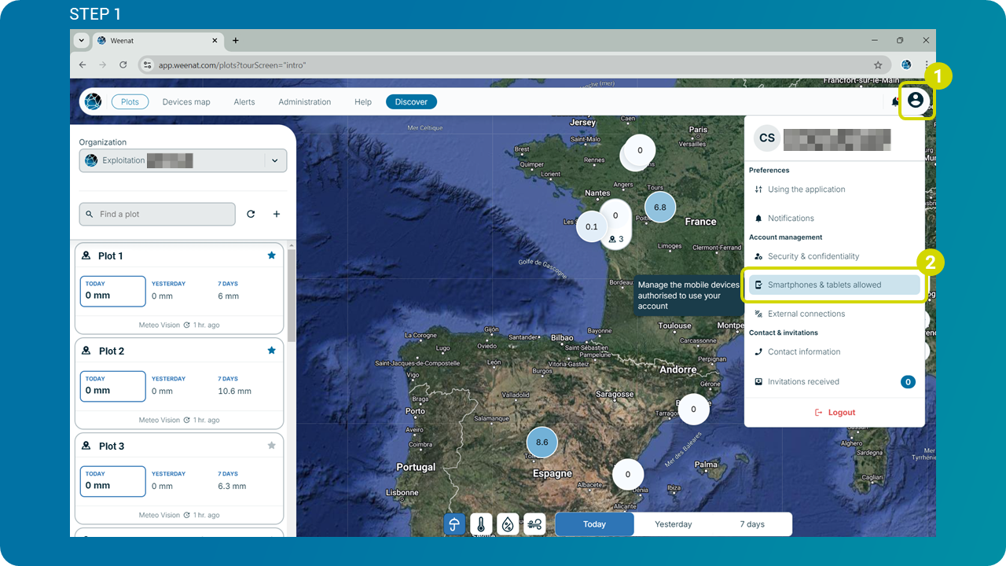Open Chrome three-dot menu
Image resolution: width=1006 pixels, height=566 pixels.
927,64
